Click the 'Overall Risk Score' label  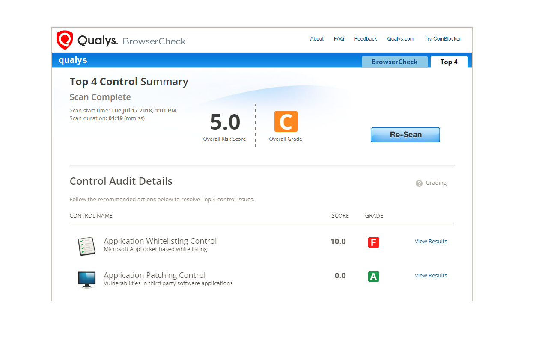tap(224, 139)
